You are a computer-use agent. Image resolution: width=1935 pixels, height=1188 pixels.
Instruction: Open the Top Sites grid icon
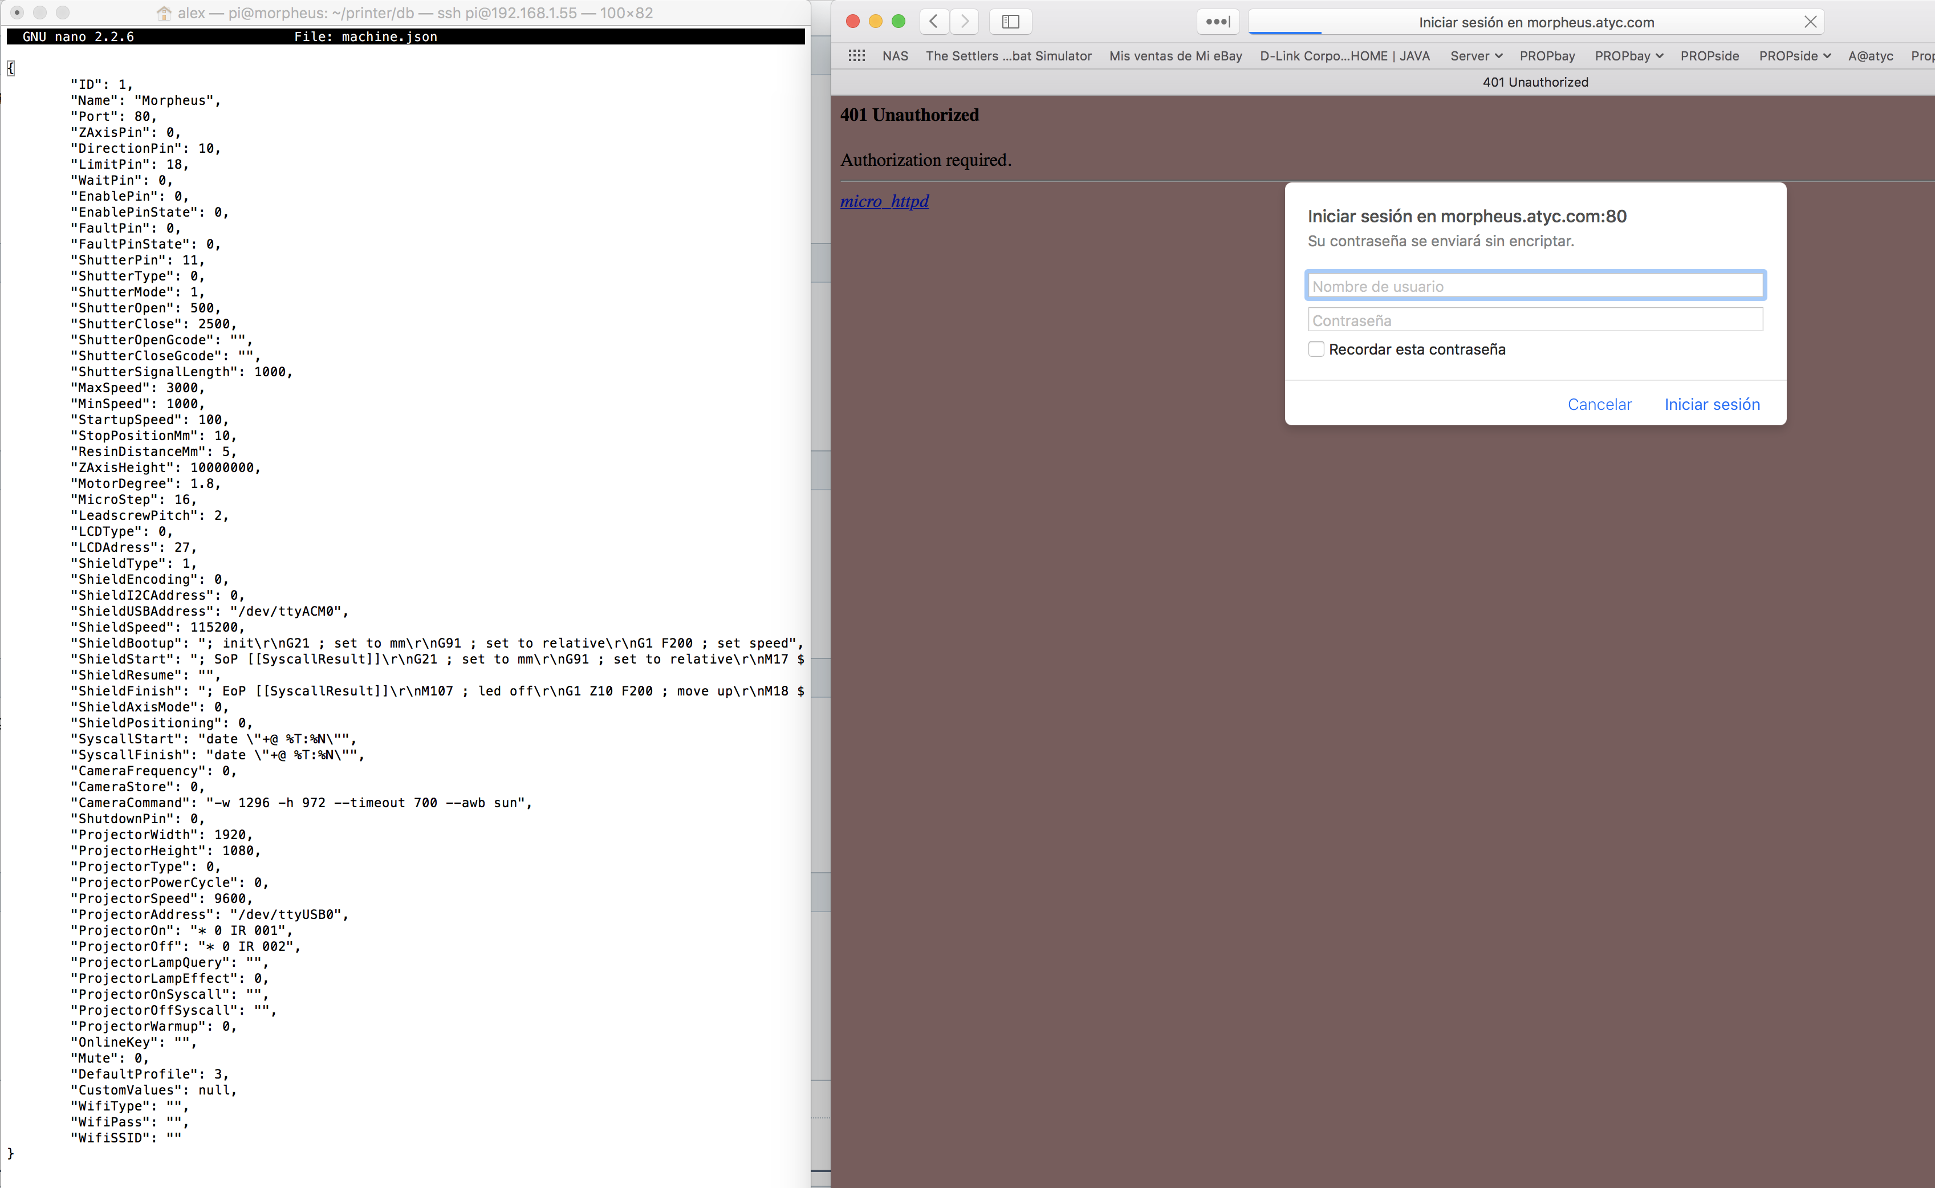[x=856, y=56]
